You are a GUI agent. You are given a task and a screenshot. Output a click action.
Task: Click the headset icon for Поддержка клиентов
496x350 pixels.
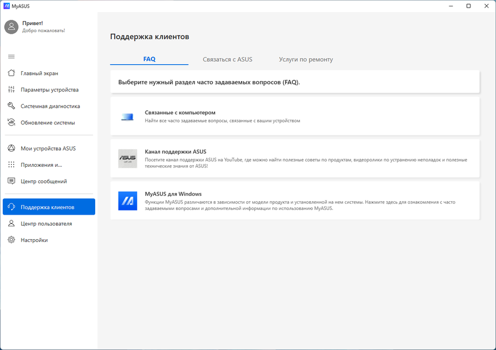point(11,207)
